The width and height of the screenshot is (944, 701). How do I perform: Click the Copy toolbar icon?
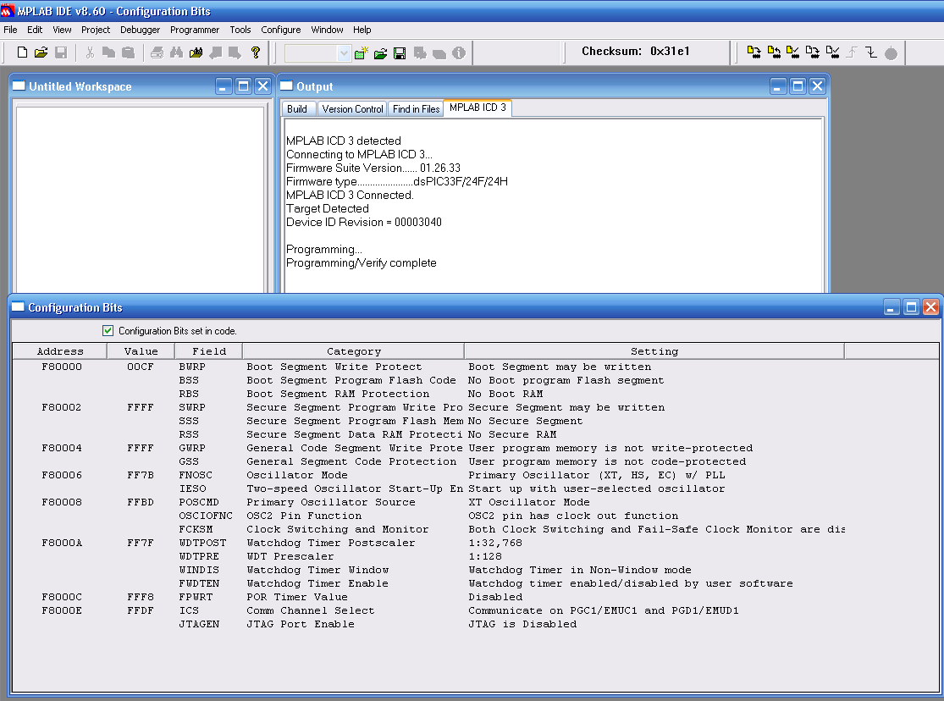[108, 53]
